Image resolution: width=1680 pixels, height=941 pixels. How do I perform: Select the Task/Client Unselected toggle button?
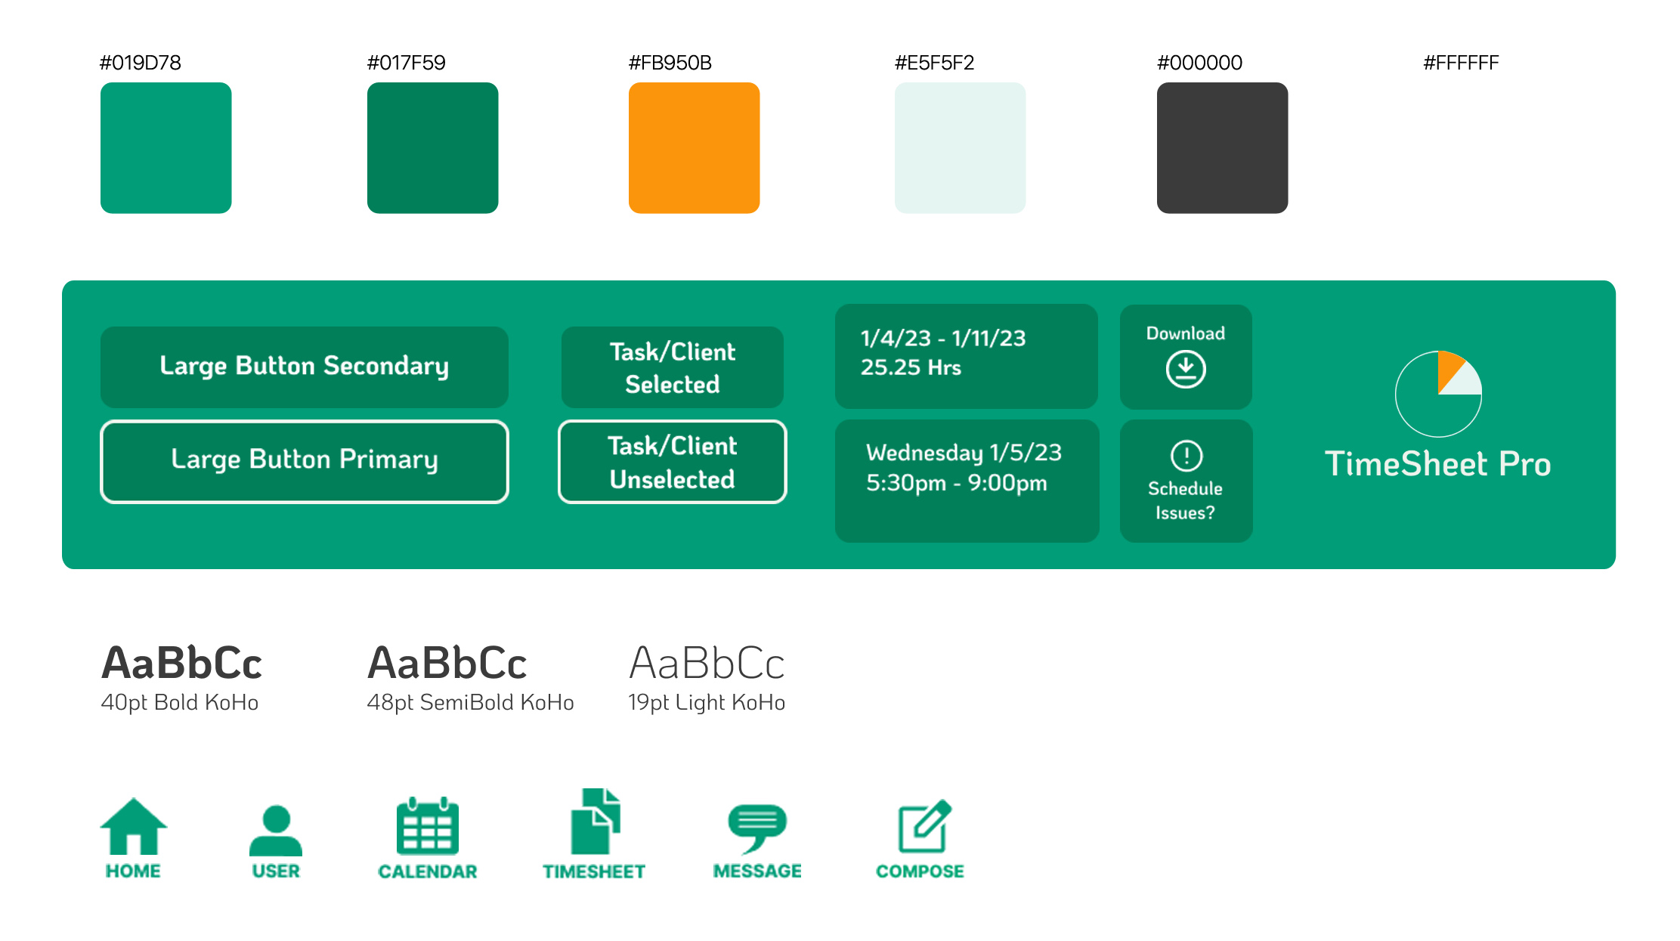point(672,462)
